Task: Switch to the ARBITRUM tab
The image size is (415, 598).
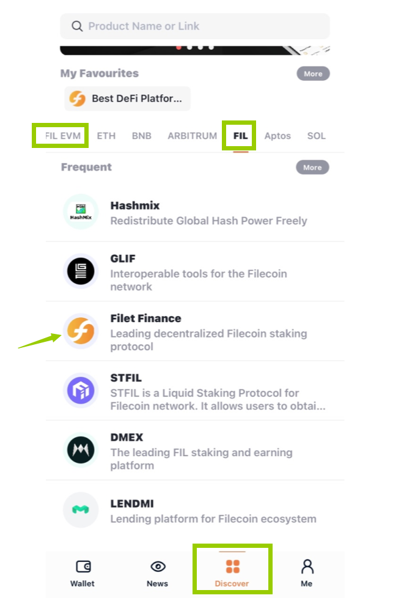Action: [x=192, y=136]
